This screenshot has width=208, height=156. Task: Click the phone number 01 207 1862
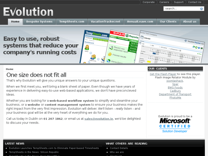(53, 119)
